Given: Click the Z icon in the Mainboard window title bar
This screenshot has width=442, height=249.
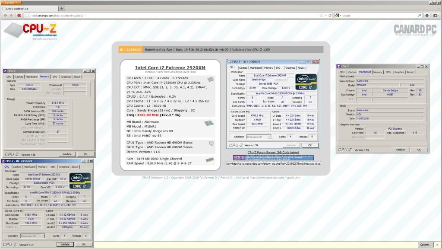Looking at the screenshot, I should tap(338, 66).
